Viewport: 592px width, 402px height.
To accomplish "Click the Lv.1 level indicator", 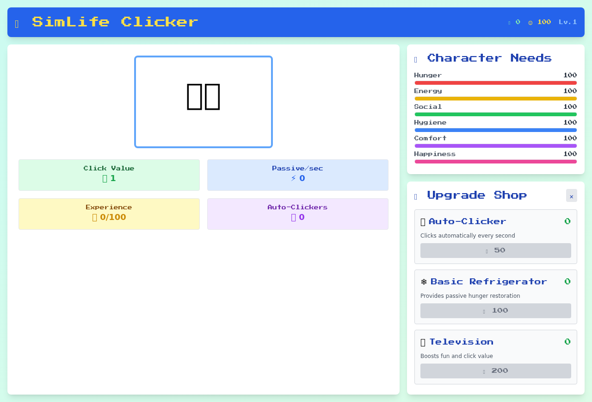I will pyautogui.click(x=567, y=22).
